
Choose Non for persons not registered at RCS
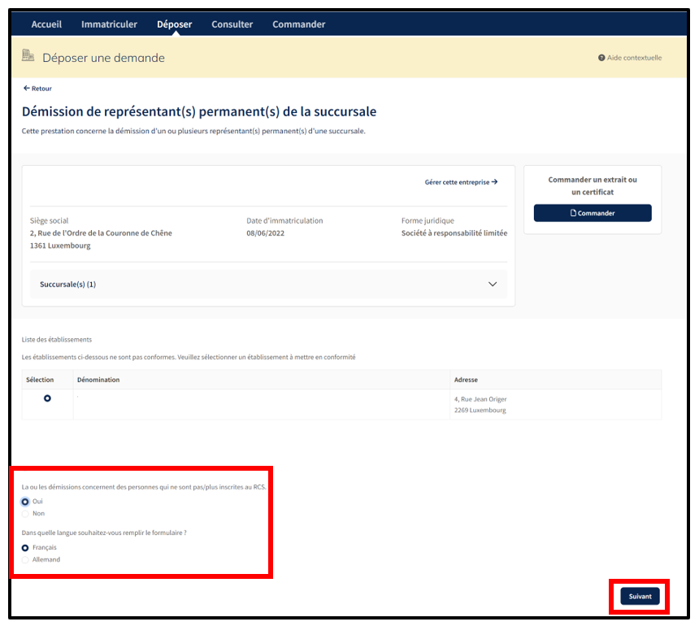[x=25, y=513]
